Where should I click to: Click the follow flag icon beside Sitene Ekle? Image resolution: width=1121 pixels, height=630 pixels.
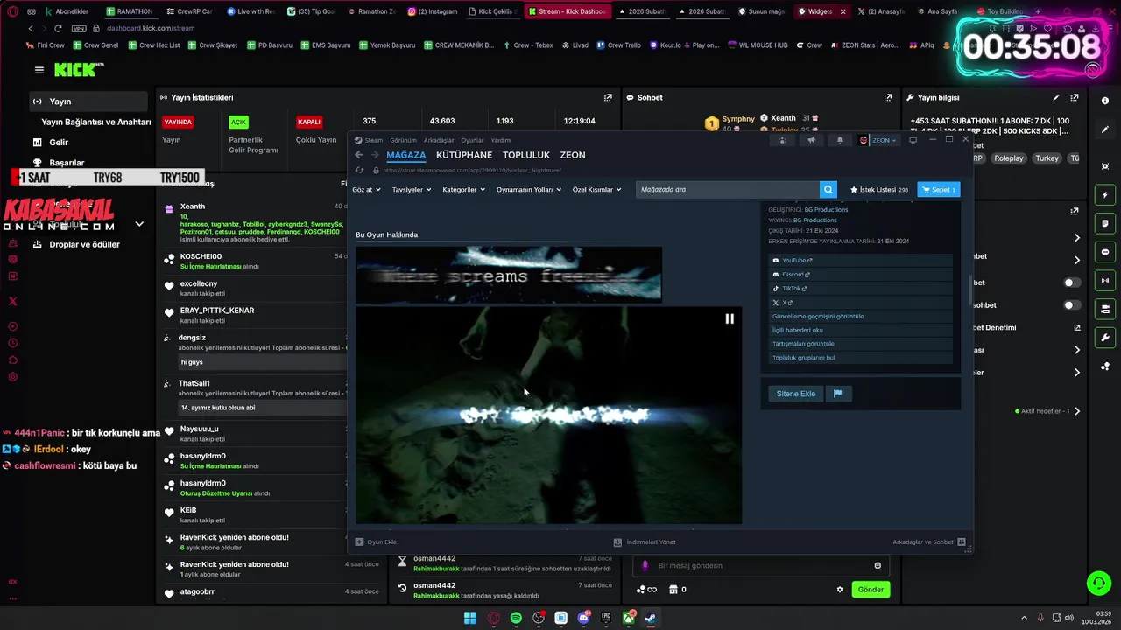837,394
